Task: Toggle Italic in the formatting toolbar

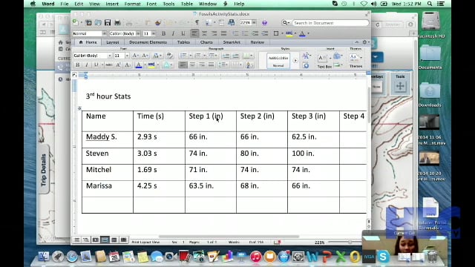Action: point(173,33)
